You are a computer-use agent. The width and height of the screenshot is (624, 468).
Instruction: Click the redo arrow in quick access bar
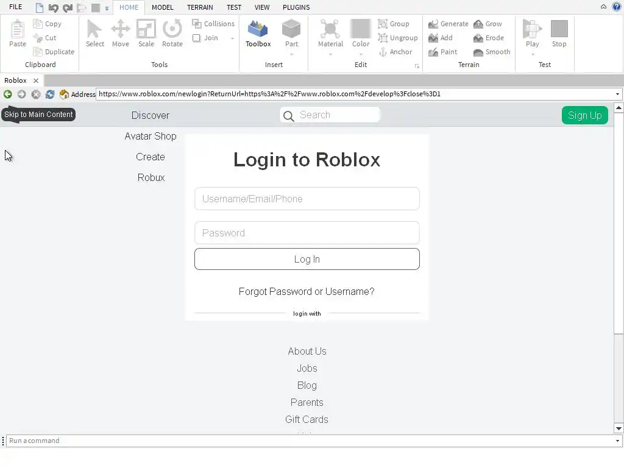[68, 7]
